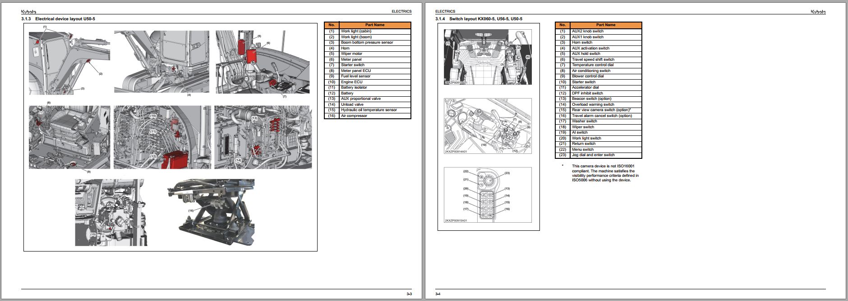Click the 'AI switch' row
The height and width of the screenshot is (301, 848).
[599, 133]
